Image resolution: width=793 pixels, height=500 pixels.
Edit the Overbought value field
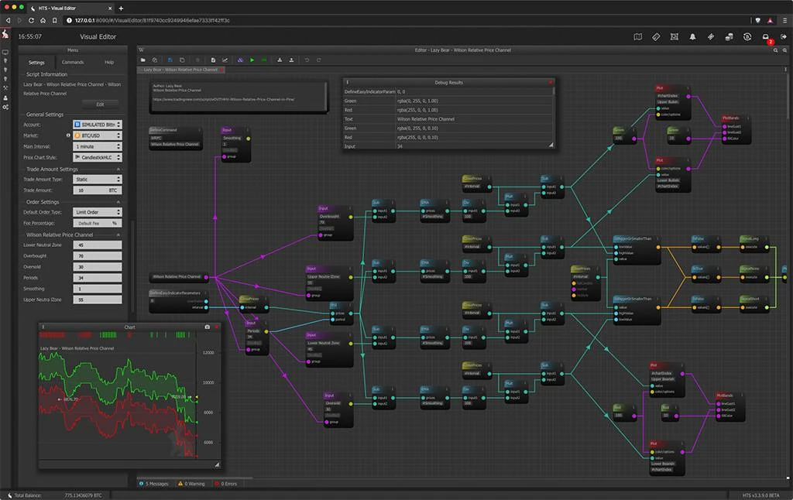[97, 255]
